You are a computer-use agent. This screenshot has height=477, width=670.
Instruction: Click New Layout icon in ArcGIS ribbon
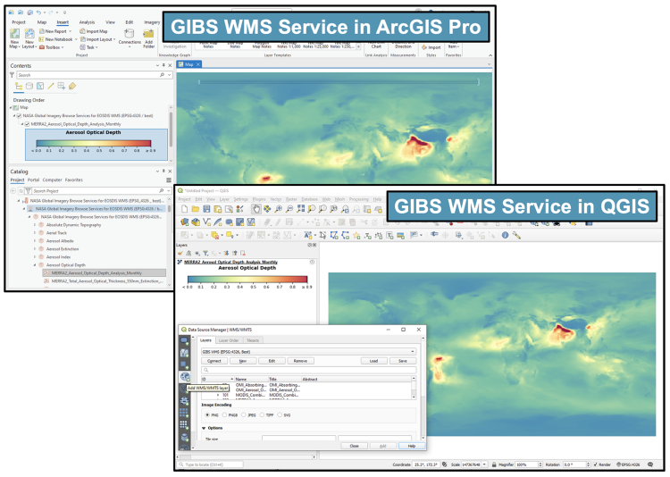[x=29, y=34]
